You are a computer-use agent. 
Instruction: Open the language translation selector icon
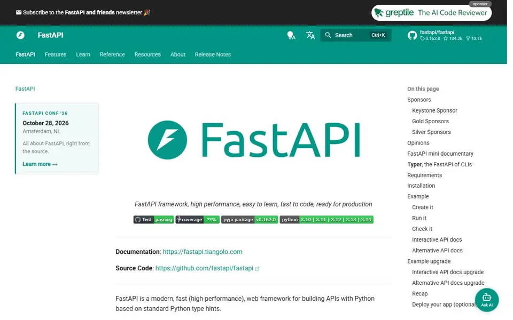tap(310, 35)
